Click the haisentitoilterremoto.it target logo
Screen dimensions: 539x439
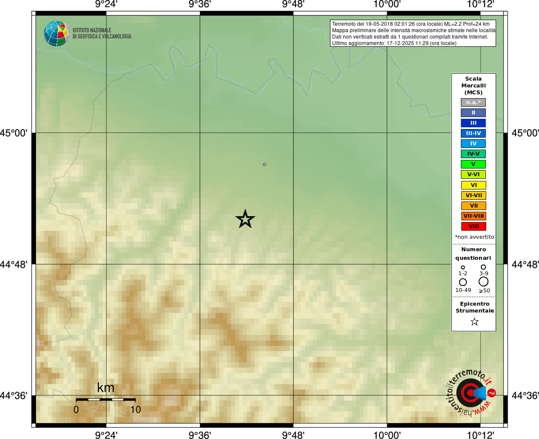(471, 393)
